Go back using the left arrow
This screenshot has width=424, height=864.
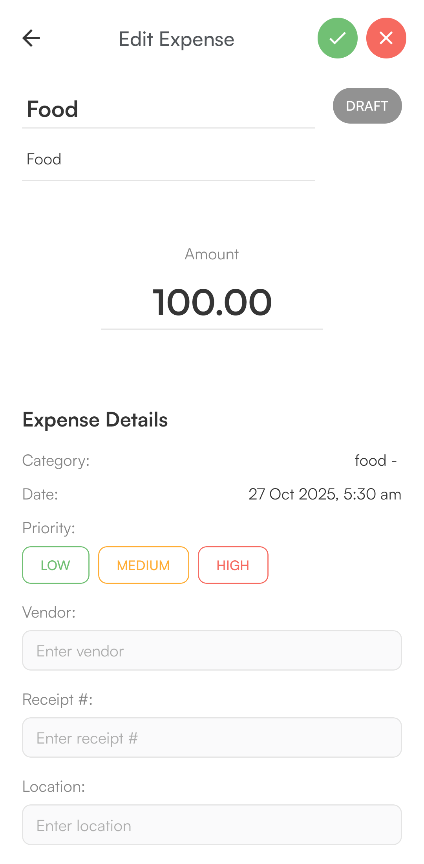click(31, 38)
